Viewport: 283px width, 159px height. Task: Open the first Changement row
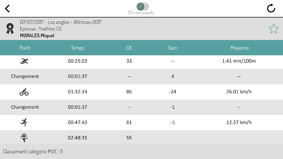pos(141,76)
